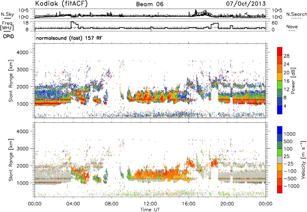
Task: Click the red bottom segment of Velocity color bar
Action: pos(280,189)
